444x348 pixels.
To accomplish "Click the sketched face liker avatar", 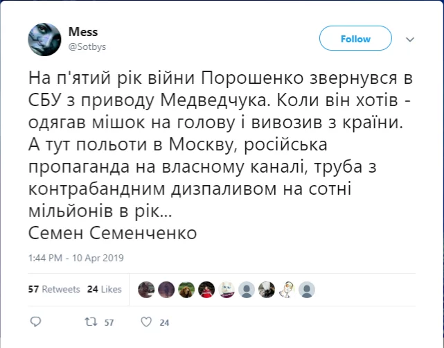I will (287, 289).
